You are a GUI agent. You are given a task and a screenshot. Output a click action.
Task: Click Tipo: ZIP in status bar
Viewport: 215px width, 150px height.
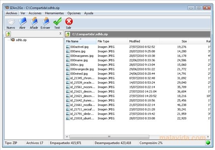(x=11, y=143)
